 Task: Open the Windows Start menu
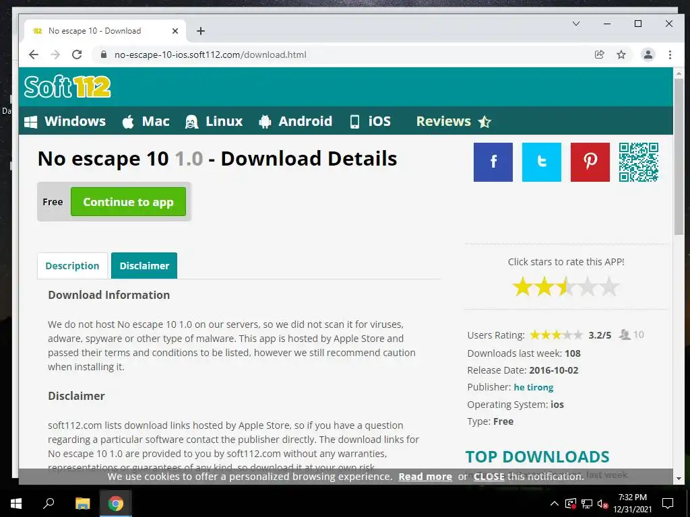(x=16, y=504)
